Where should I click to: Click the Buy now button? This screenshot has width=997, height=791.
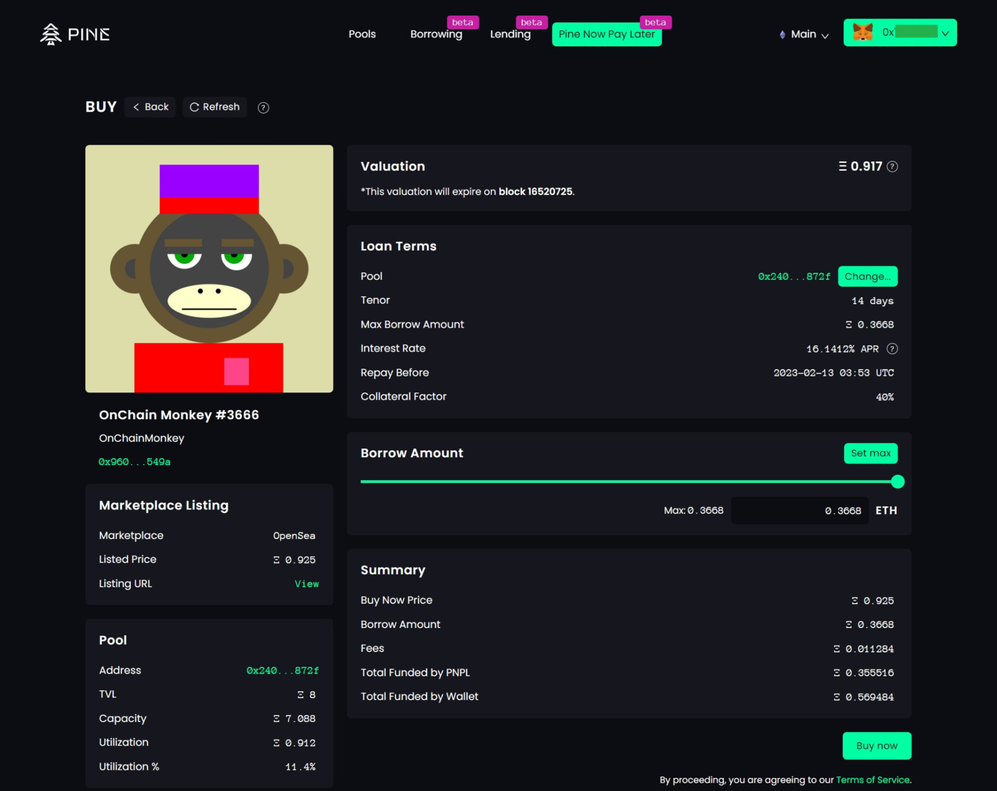point(876,746)
